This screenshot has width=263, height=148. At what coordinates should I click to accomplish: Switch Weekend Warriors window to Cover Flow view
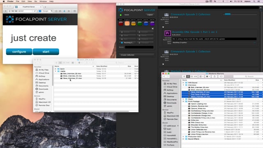196,76
